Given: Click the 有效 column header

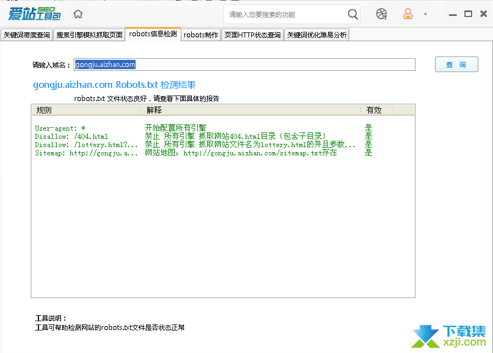Looking at the screenshot, I should click(377, 110).
